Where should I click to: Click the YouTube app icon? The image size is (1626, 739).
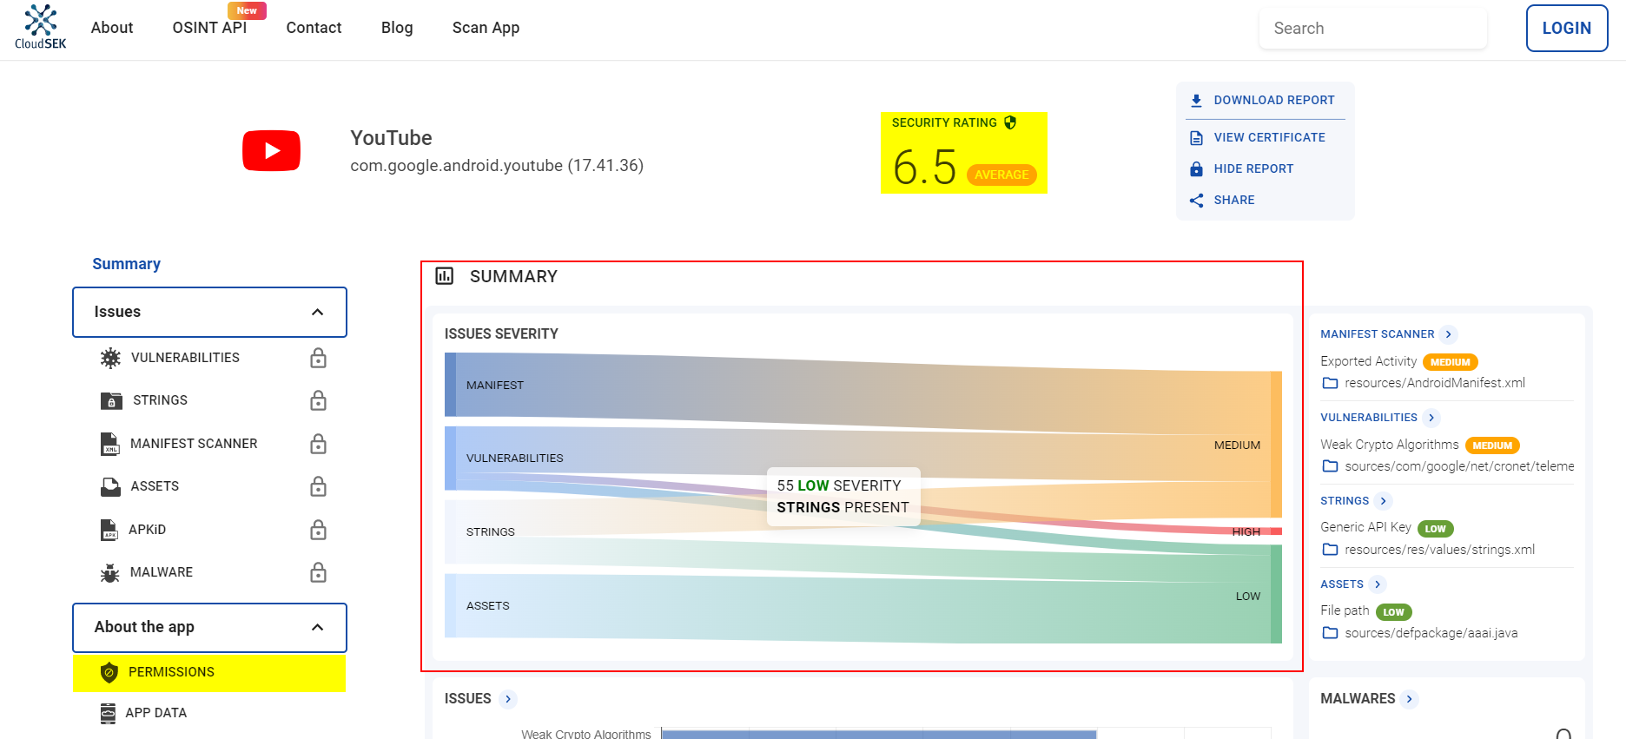click(x=271, y=150)
